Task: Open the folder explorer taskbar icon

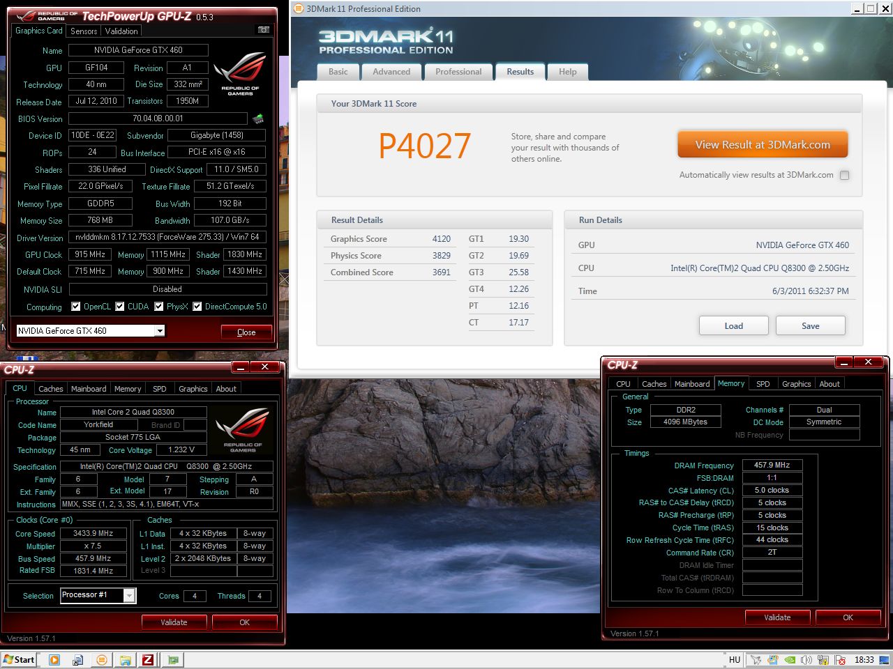Action: pos(125,659)
